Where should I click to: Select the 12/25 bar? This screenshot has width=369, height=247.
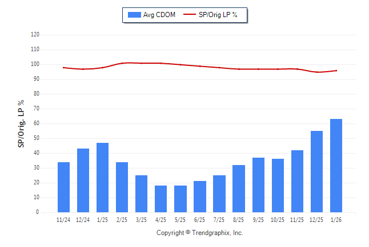(x=316, y=171)
